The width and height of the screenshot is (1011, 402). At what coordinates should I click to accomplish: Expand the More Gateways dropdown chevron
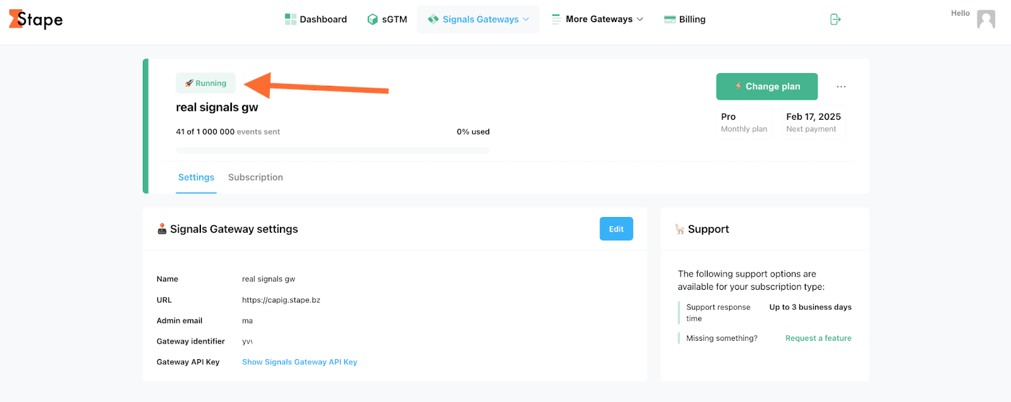tap(640, 20)
